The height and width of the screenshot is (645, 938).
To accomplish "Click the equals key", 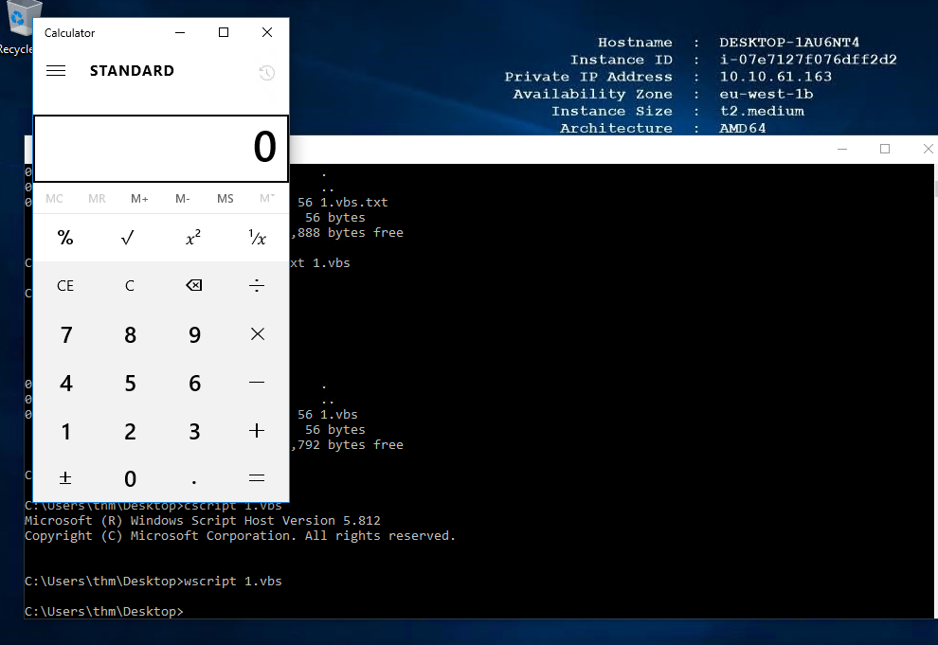I will point(257,477).
